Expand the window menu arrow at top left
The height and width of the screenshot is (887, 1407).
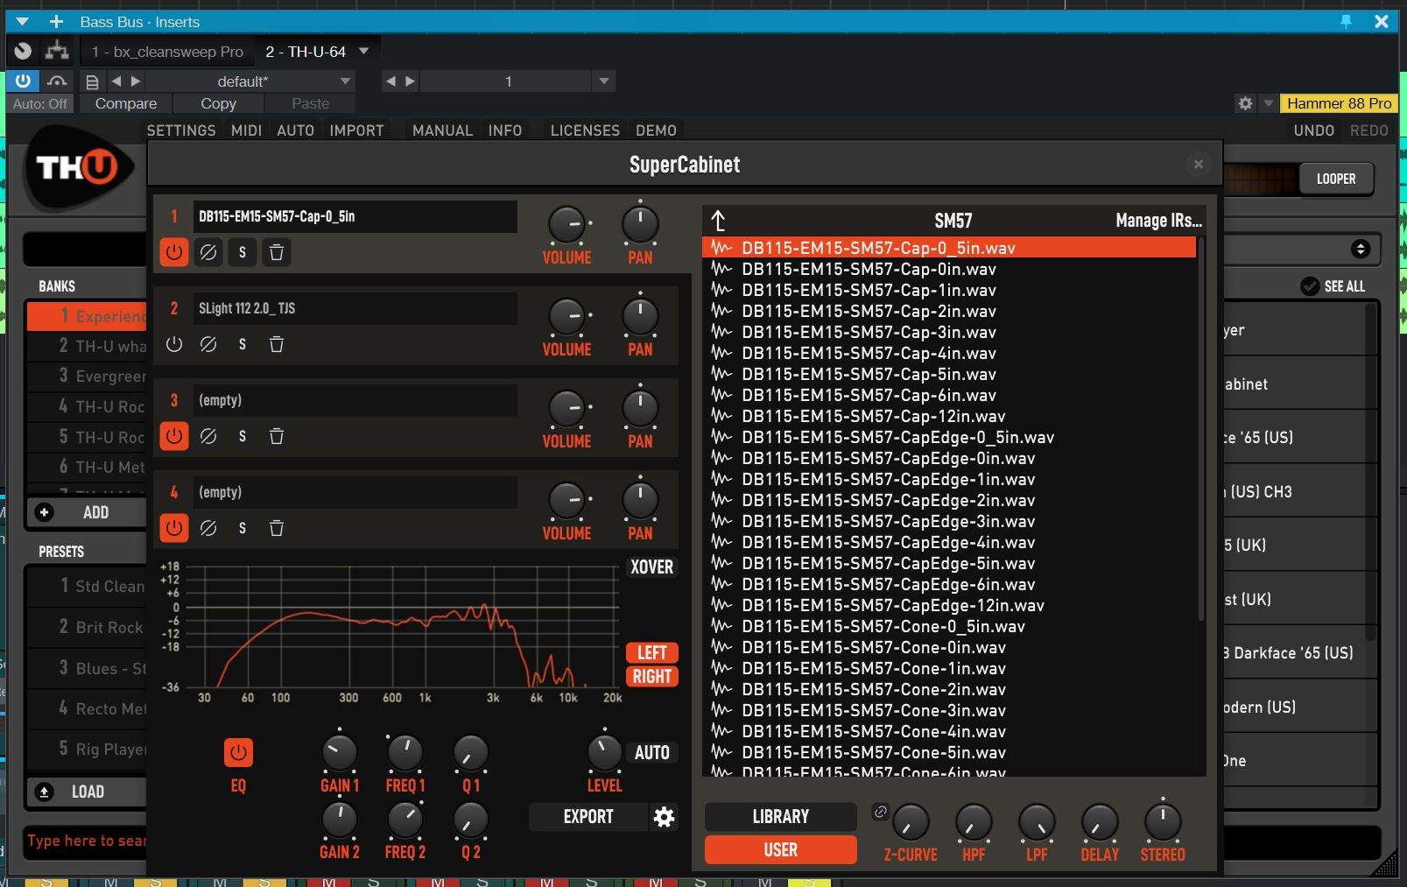click(x=23, y=21)
